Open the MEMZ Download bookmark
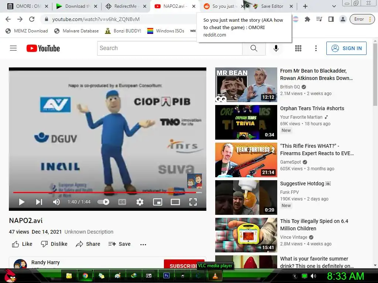378x283 pixels. click(x=27, y=31)
